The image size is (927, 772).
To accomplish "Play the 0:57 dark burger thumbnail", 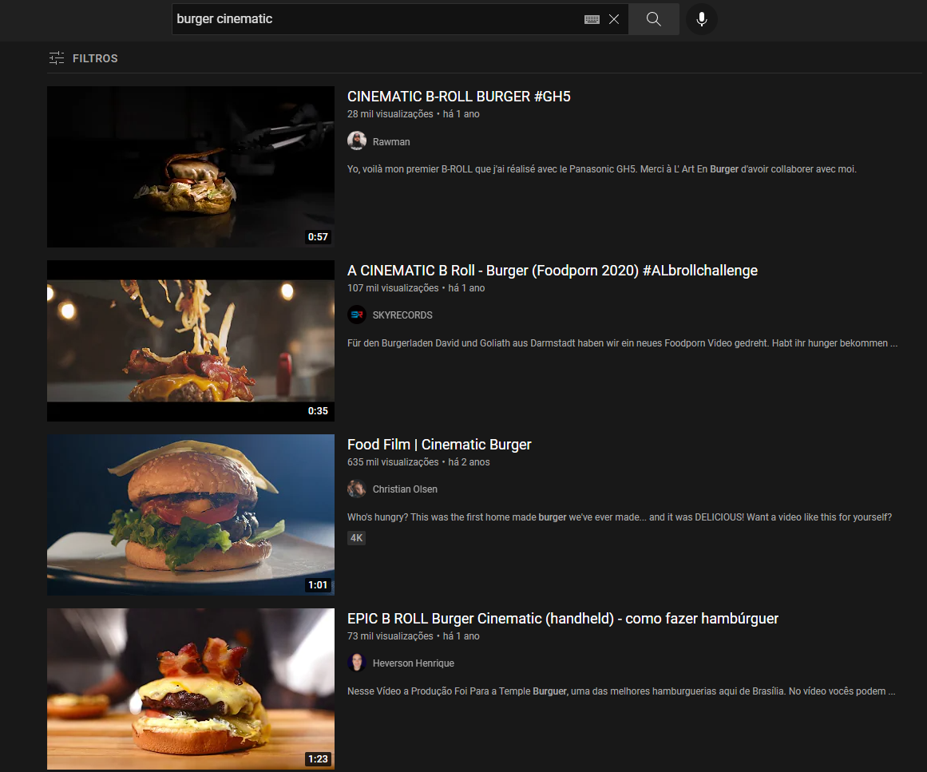I will [x=191, y=167].
